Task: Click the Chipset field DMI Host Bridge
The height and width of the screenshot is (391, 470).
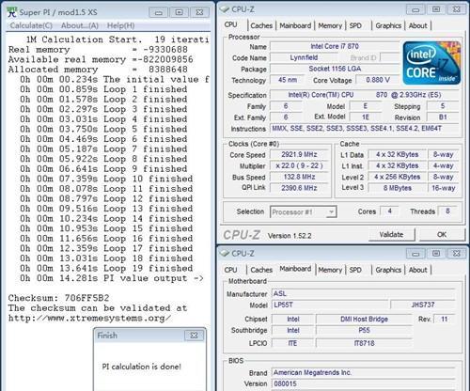Action: point(364,319)
